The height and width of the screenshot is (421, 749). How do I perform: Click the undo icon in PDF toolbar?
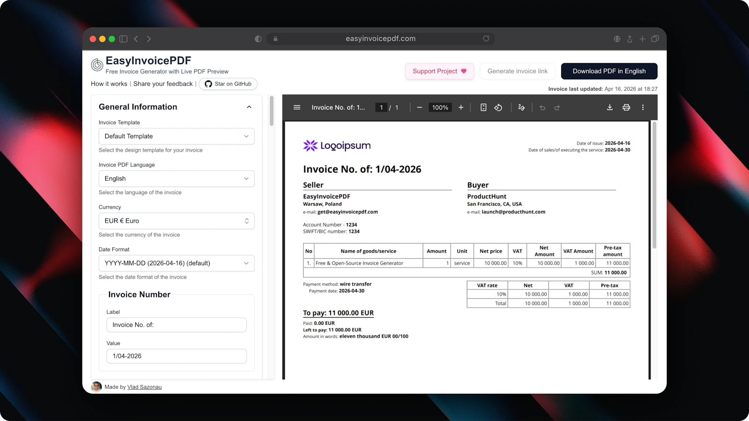point(542,107)
